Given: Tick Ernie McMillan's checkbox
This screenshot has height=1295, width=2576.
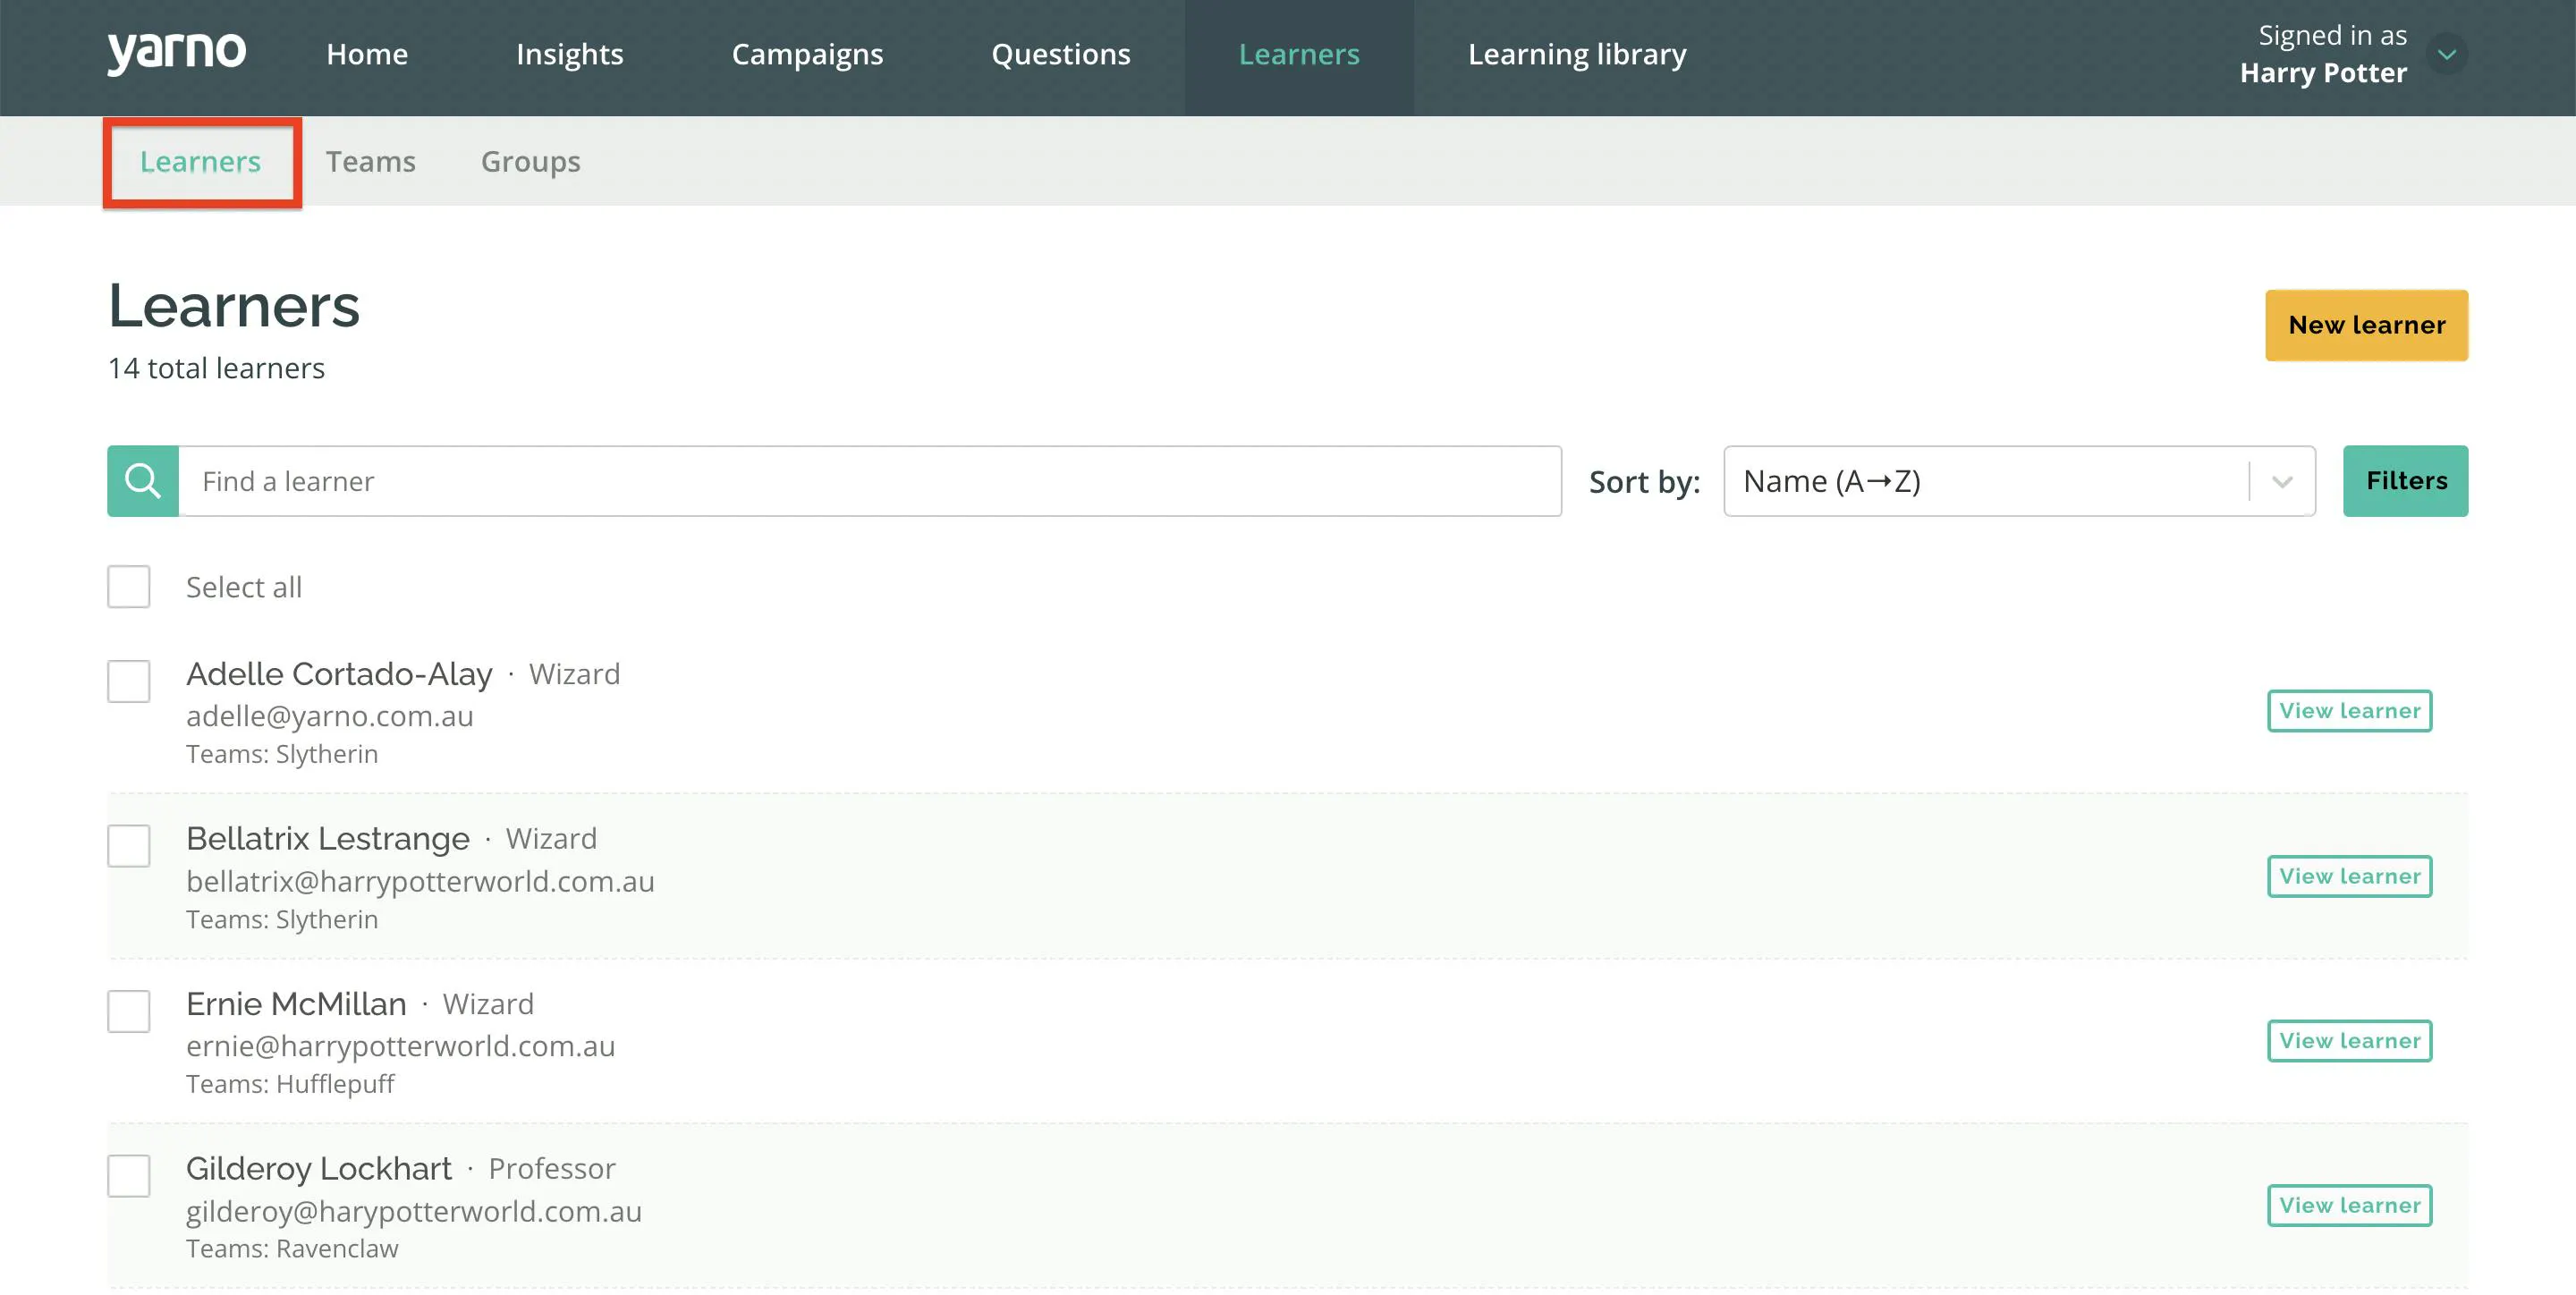Looking at the screenshot, I should click(129, 1011).
